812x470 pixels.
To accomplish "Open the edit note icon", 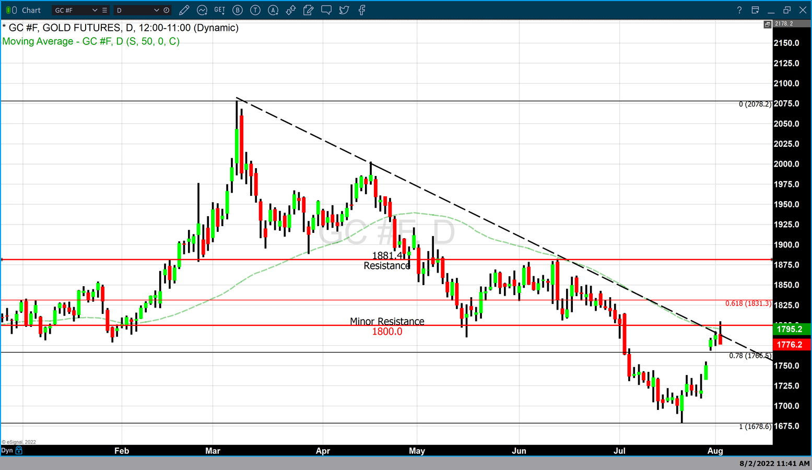I will point(309,10).
